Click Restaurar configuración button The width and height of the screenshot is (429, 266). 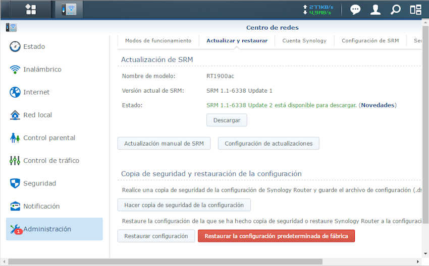[x=156, y=236]
